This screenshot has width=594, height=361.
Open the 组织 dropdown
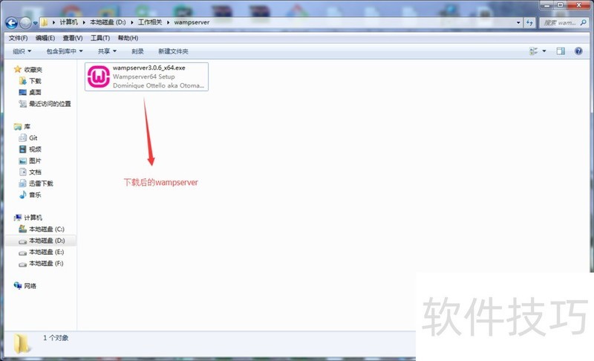pyautogui.click(x=22, y=51)
